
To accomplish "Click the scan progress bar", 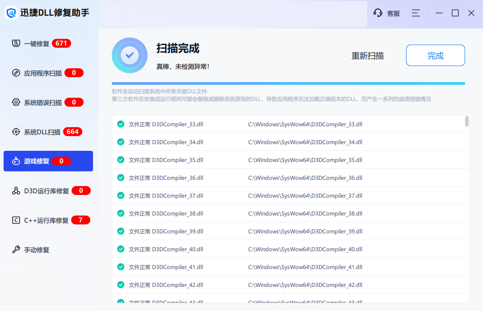I will coord(288,83).
